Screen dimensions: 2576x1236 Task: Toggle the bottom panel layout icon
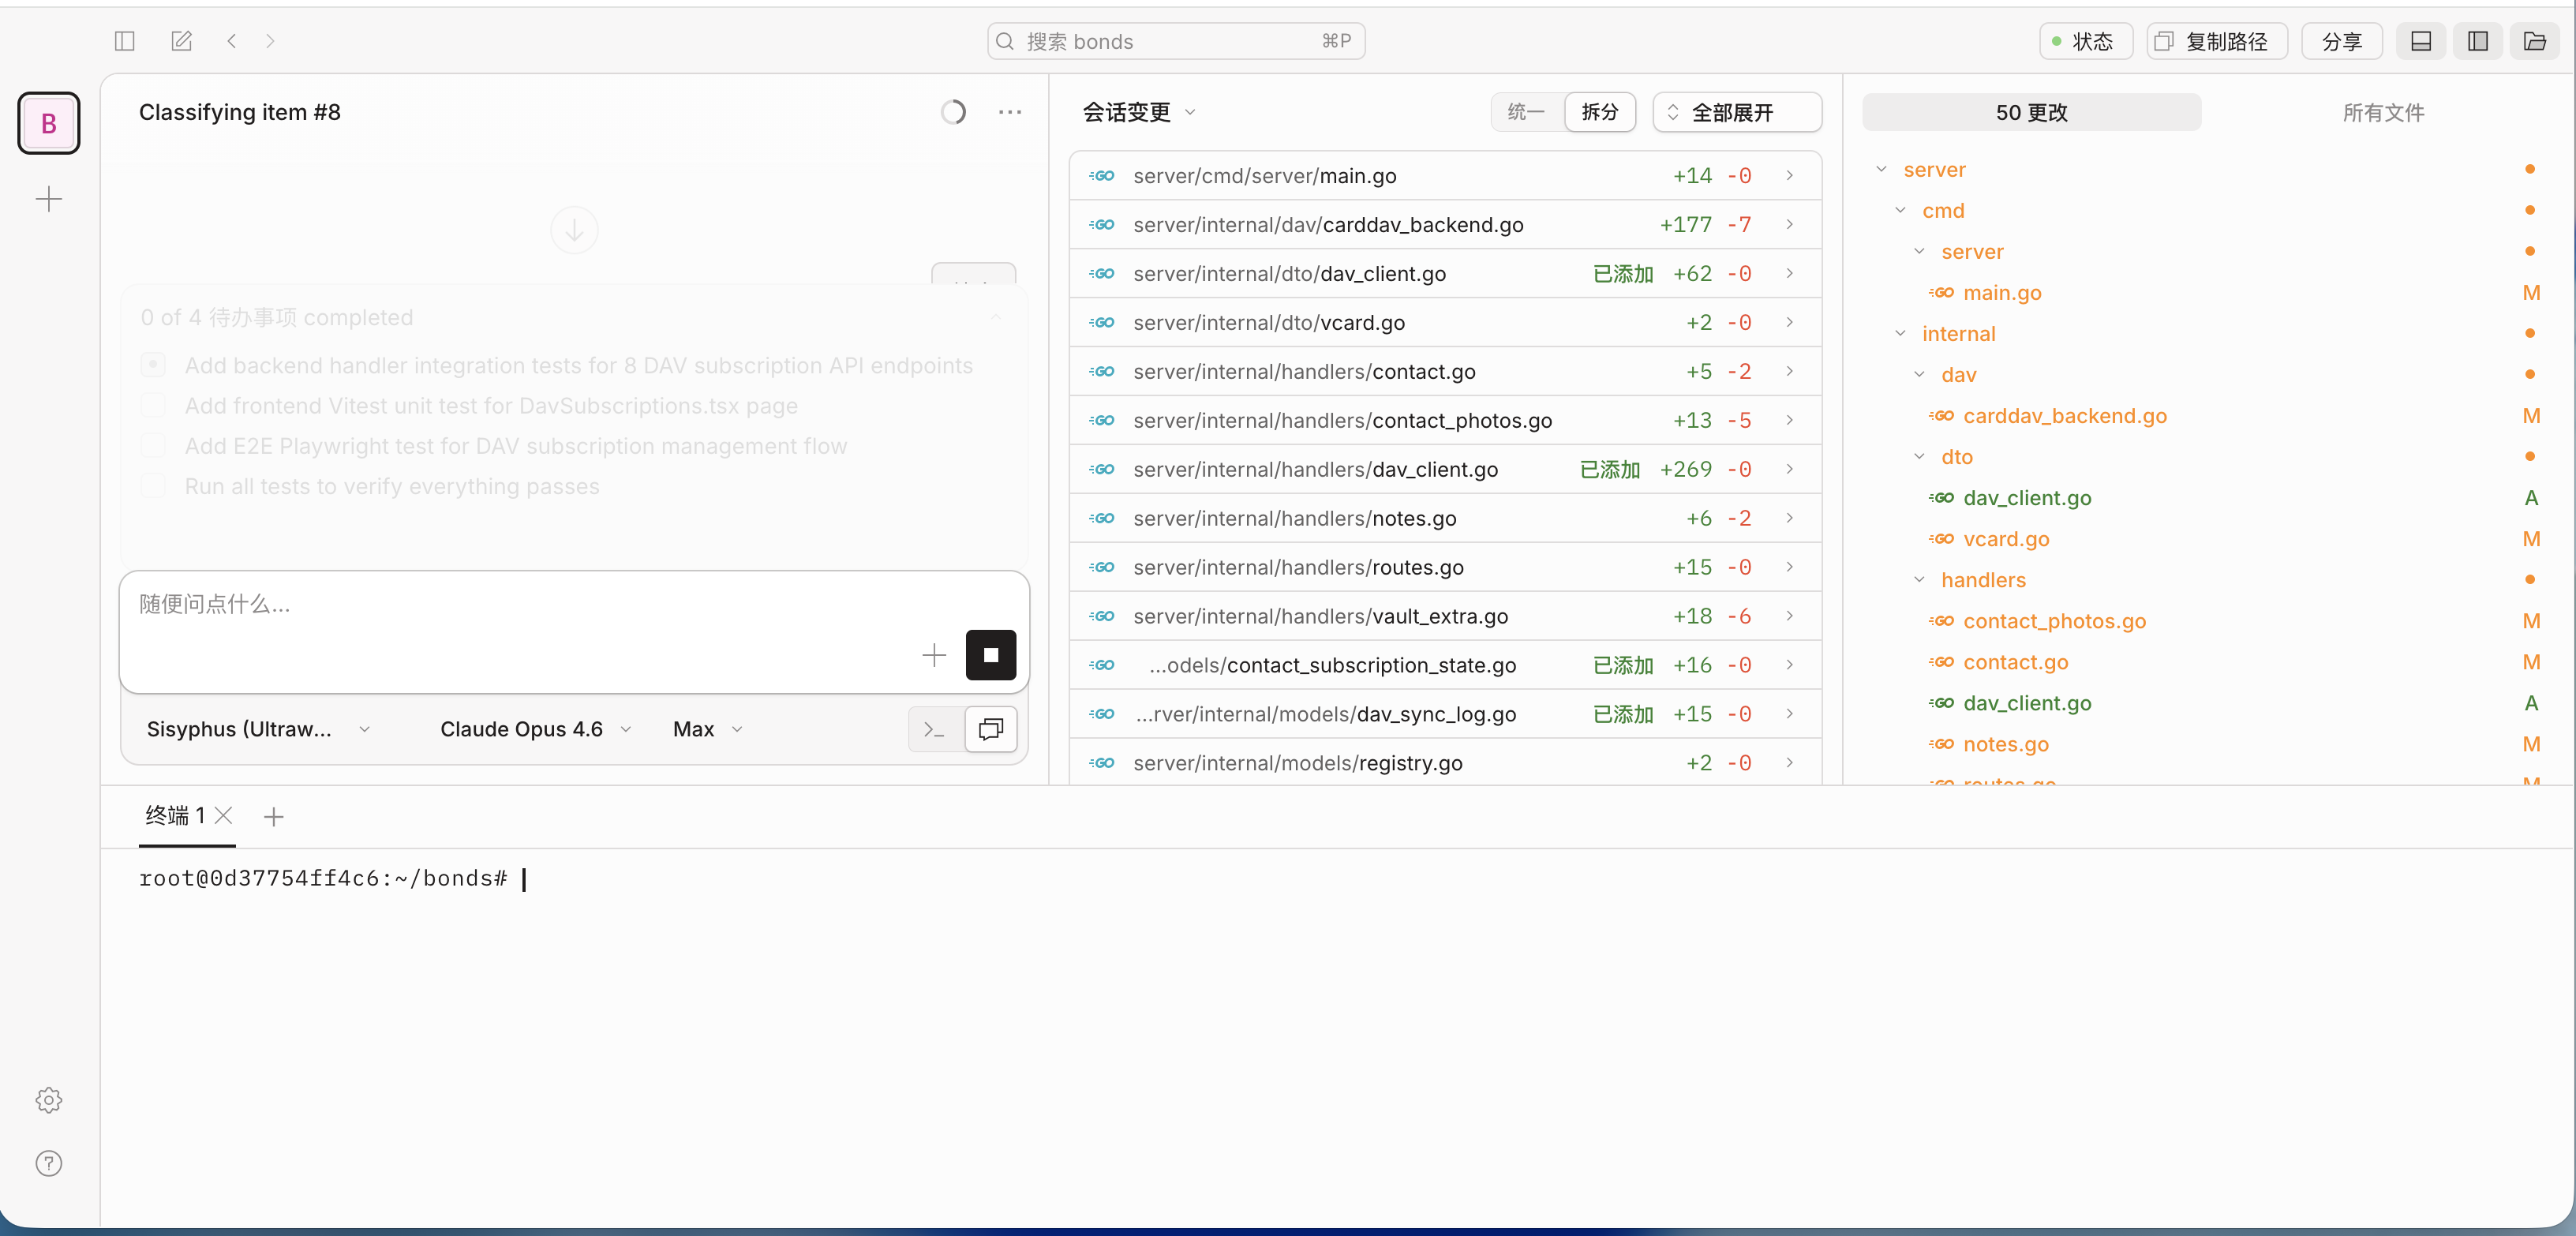click(2421, 41)
